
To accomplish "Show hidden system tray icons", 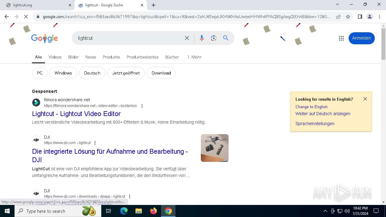I will click(325, 211).
